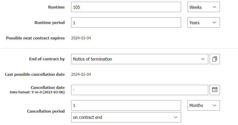The width and height of the screenshot is (238, 125).
Task: Click the Cancellation date label text
Action: [x=48, y=88]
